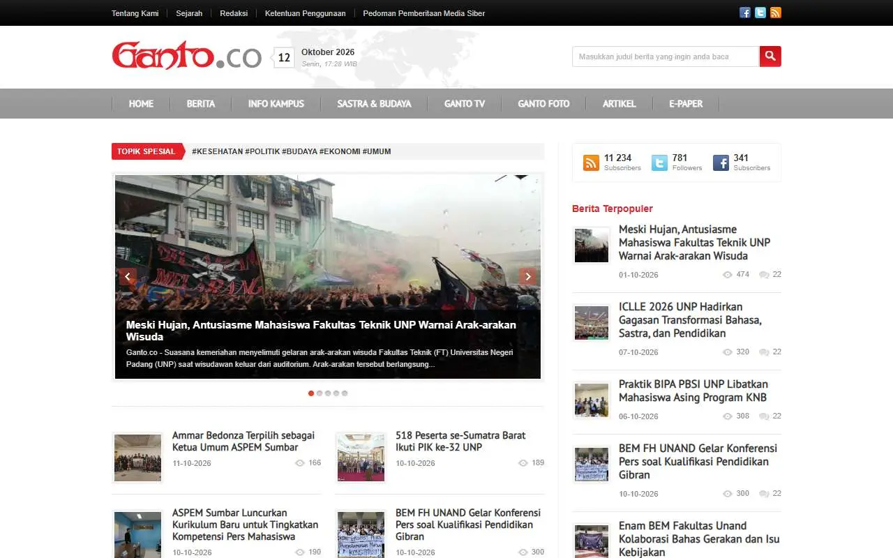Open the GANTO TV section
Image resolution: width=893 pixels, height=558 pixels.
(x=465, y=103)
